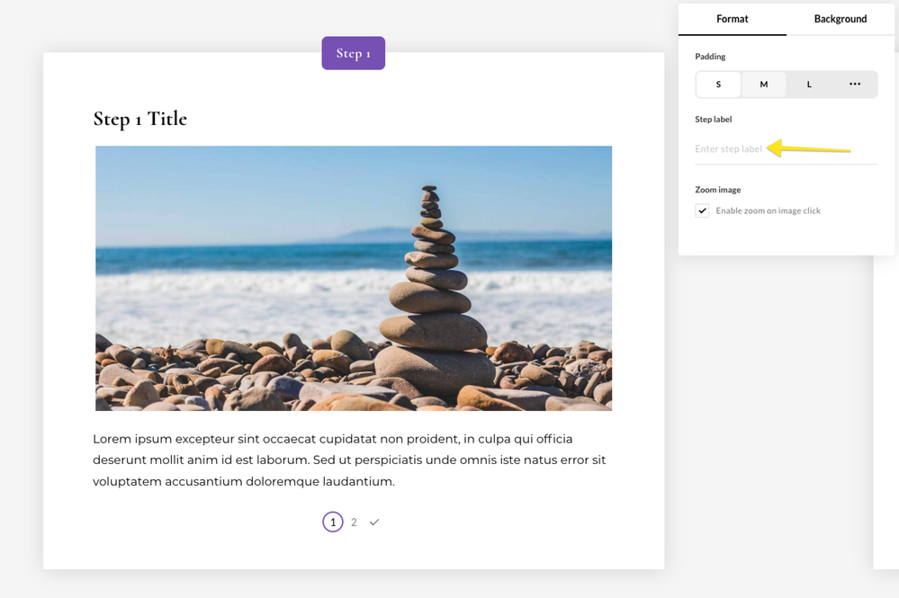Select large (L) padding option
The width and height of the screenshot is (899, 598).
(x=809, y=85)
